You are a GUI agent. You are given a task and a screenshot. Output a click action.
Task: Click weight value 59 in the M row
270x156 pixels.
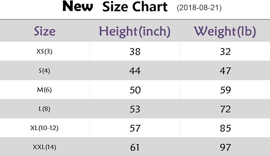[x=225, y=90]
